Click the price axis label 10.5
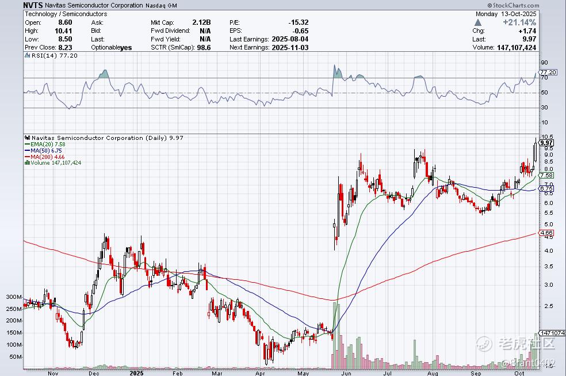 548,136
